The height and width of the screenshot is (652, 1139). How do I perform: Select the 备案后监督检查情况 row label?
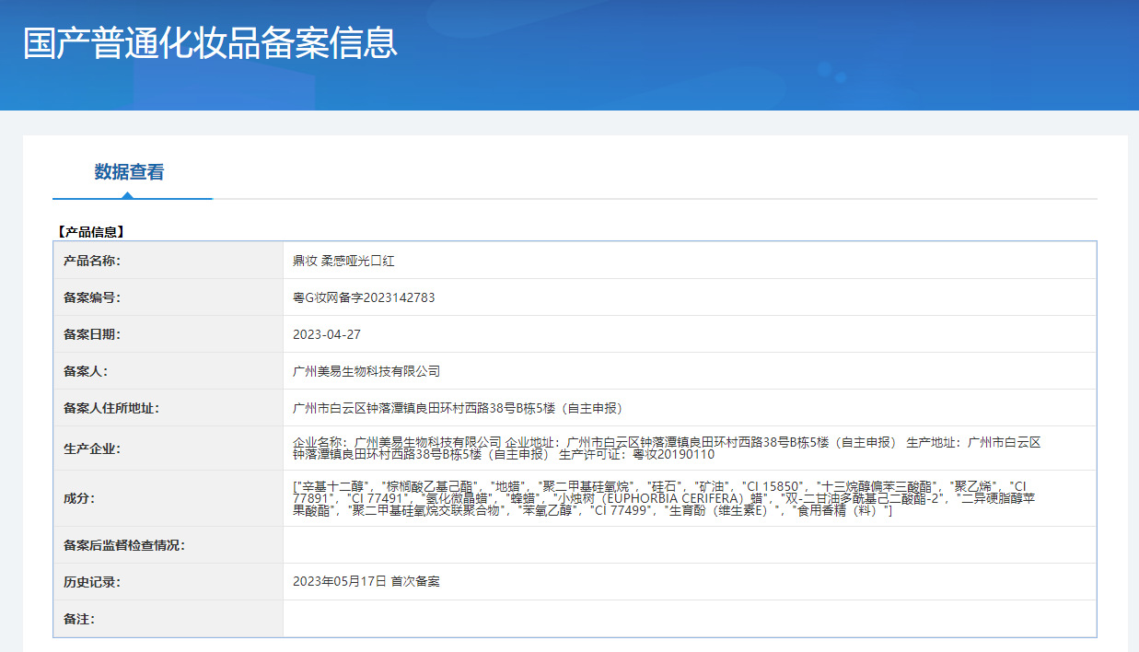click(x=124, y=545)
